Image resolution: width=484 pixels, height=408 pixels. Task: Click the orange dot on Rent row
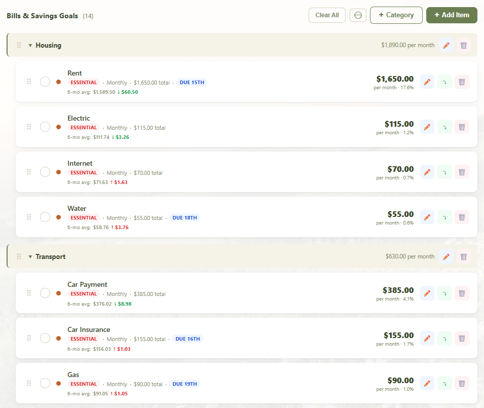[x=58, y=82]
